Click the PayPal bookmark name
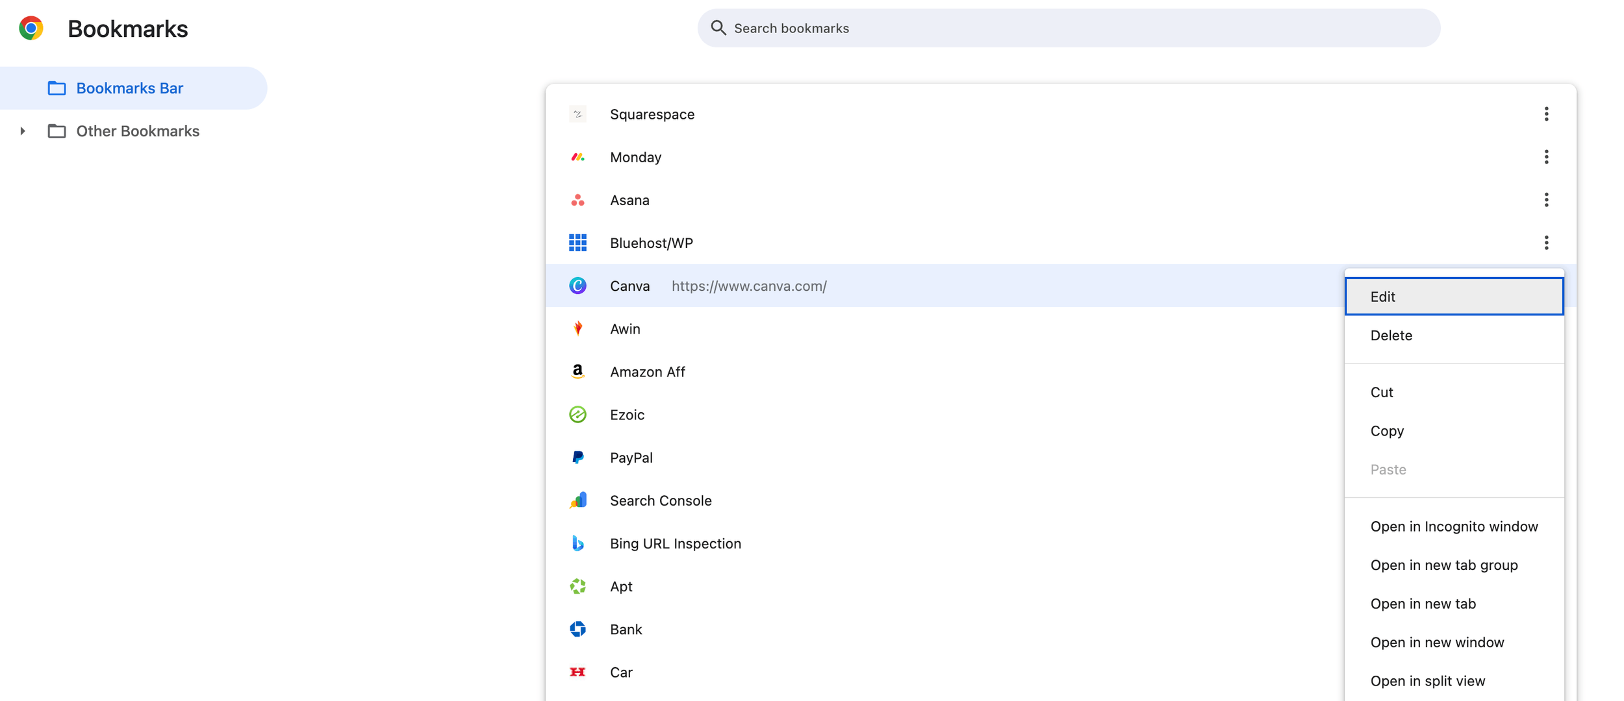 click(x=631, y=458)
